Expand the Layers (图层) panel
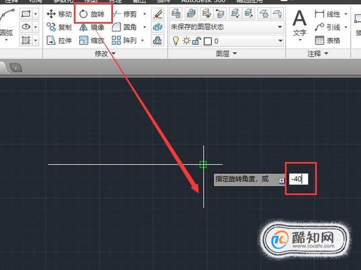 [226, 54]
